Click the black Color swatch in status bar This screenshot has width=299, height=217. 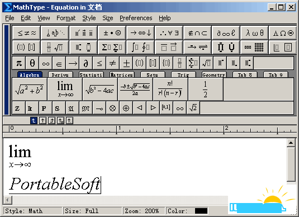coord(201,211)
